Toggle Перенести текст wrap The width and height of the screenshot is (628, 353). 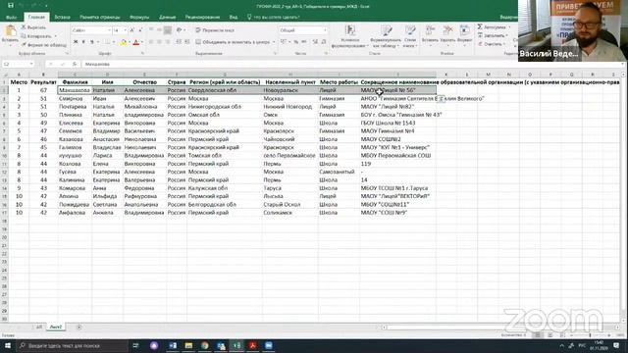(215, 30)
